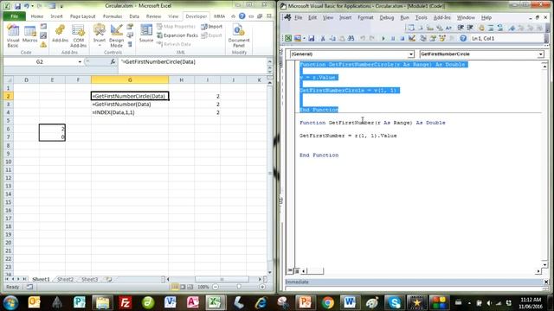Image resolution: width=554 pixels, height=311 pixels.
Task: Open the Visual Basic editor from Excel ribbon
Action: click(13, 36)
